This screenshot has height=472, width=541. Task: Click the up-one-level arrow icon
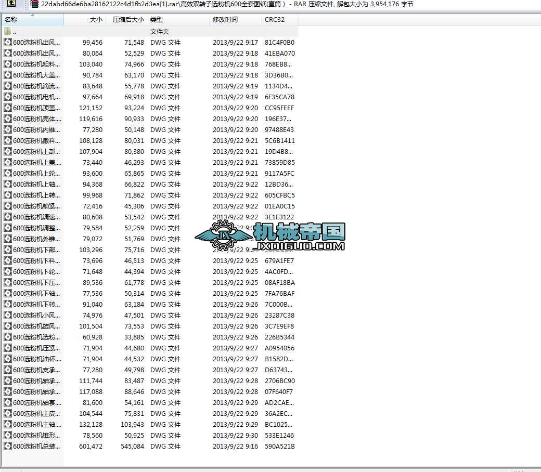(11, 3)
